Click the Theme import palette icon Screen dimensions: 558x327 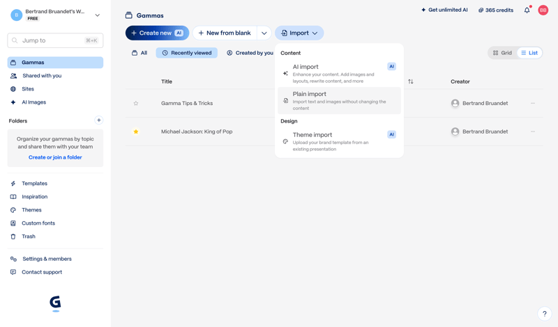[x=285, y=142]
